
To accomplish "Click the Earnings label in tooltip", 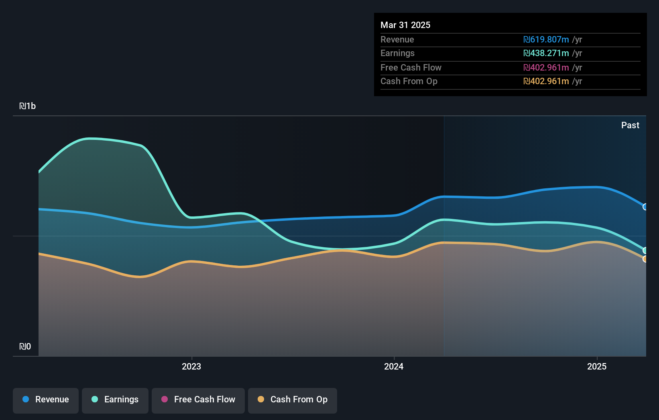I will click(x=397, y=53).
